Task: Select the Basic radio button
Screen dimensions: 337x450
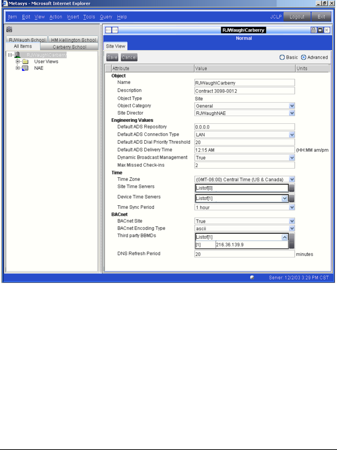Action: 282,57
